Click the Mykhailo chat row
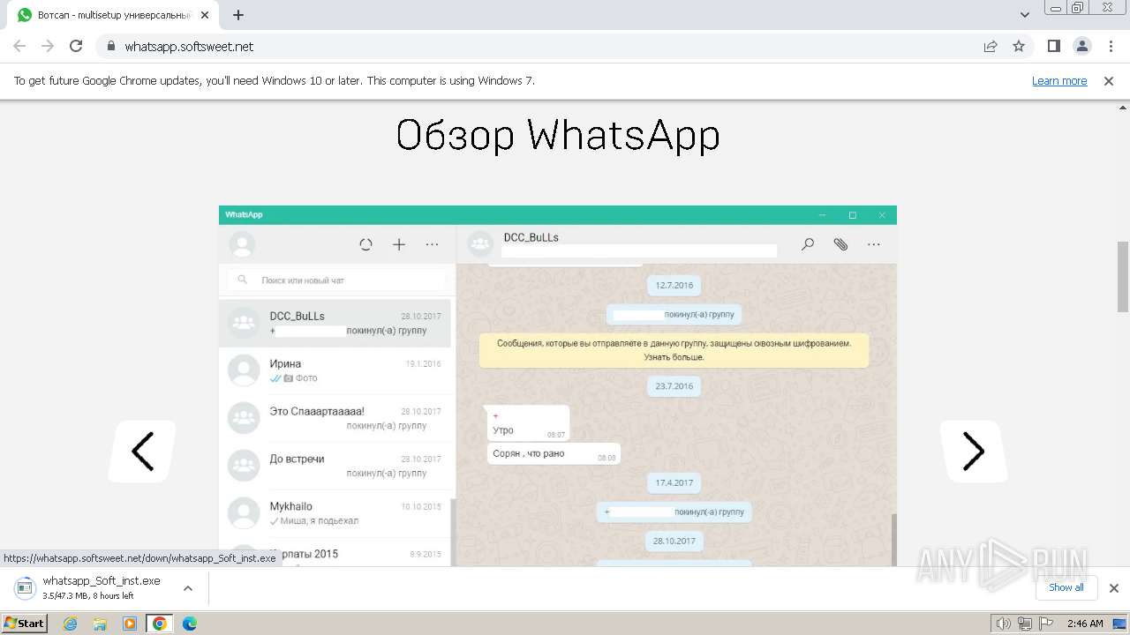This screenshot has height=635, width=1130. 335,513
